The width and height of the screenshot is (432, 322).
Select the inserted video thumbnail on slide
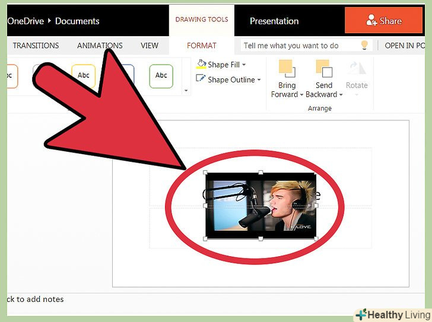coord(261,206)
